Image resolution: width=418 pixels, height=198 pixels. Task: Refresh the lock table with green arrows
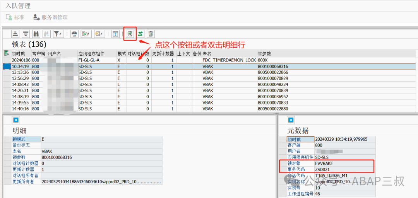pos(140,34)
